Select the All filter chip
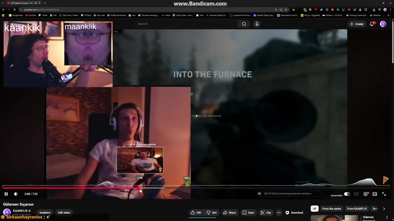Image resolution: width=394 pixels, height=221 pixels. coord(315,209)
